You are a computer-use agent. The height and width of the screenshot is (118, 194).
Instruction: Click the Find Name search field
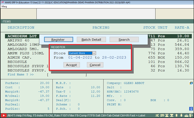[67, 75]
